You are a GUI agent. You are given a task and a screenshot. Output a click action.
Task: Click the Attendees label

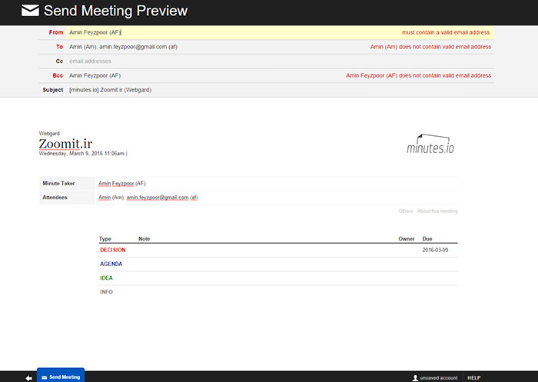point(55,198)
